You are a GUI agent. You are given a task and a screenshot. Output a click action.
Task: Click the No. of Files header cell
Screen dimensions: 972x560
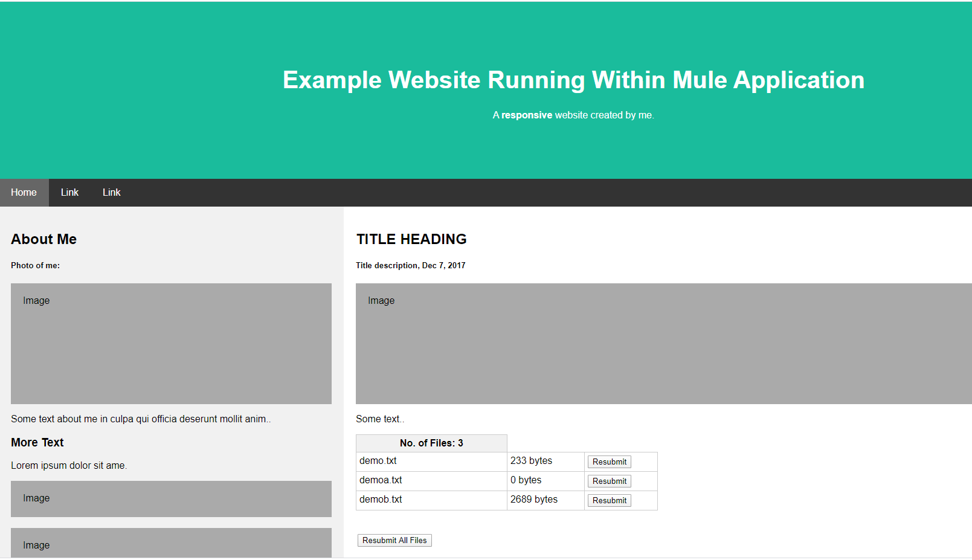431,443
